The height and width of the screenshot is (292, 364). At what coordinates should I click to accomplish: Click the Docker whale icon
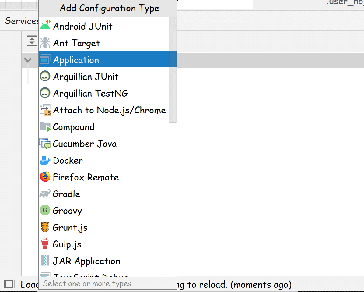pos(45,161)
